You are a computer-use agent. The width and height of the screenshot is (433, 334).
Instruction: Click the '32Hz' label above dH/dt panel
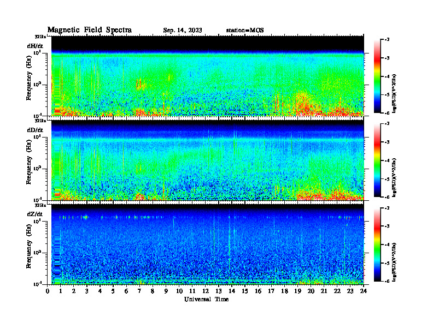click(x=40, y=37)
